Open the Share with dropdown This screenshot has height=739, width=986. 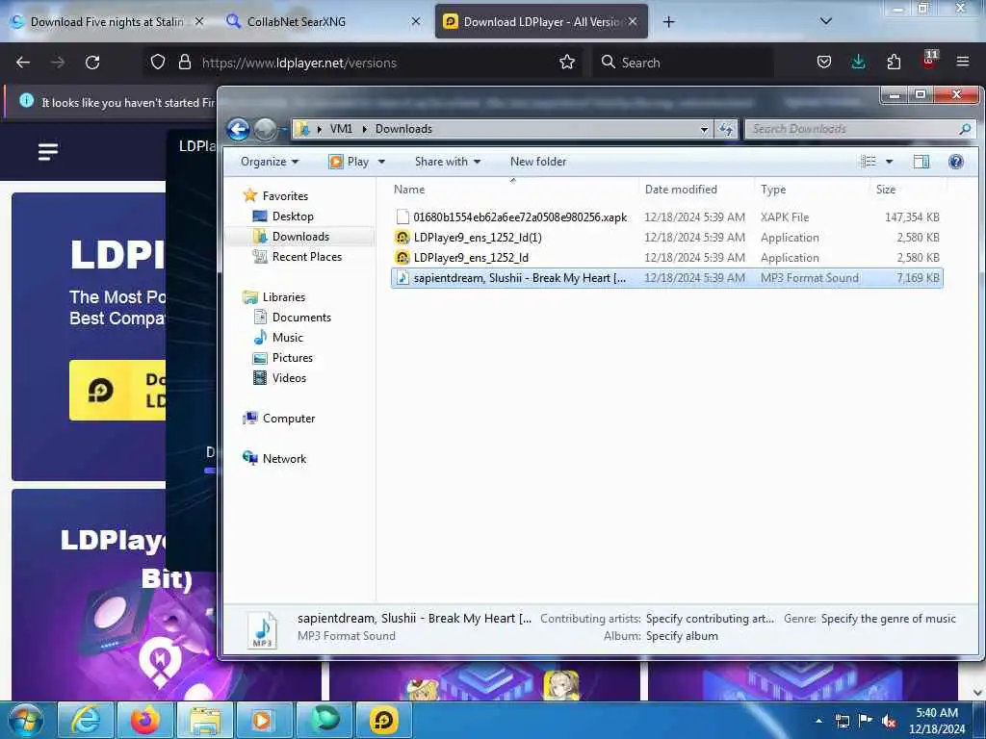click(448, 162)
